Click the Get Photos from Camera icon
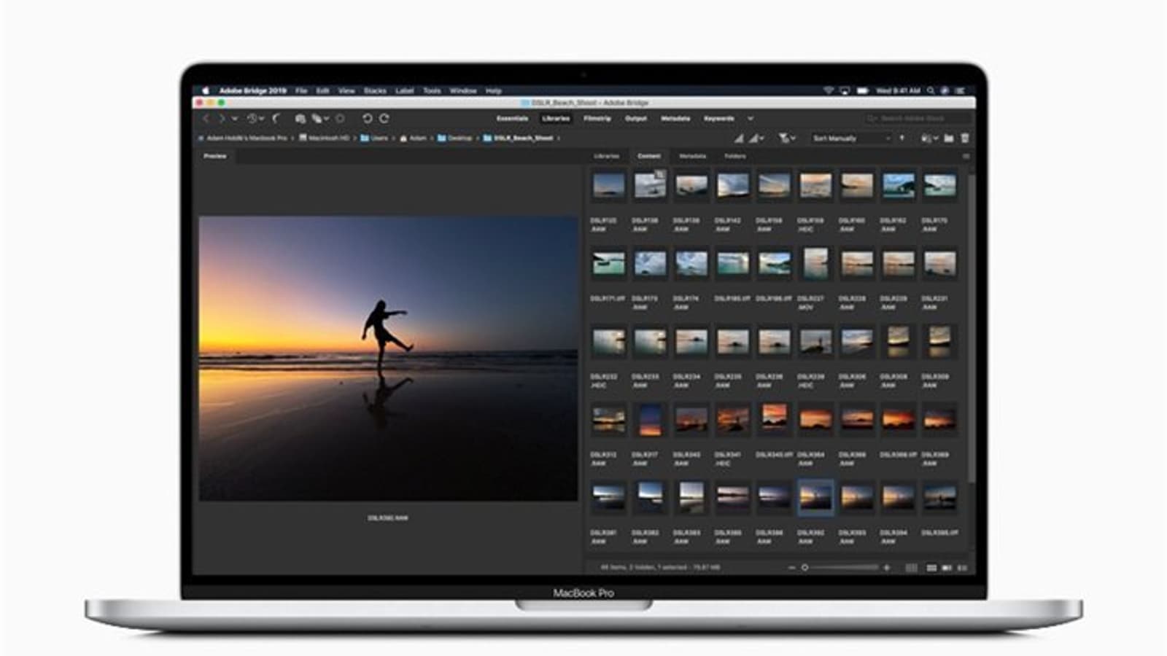The image size is (1167, 656). (300, 118)
